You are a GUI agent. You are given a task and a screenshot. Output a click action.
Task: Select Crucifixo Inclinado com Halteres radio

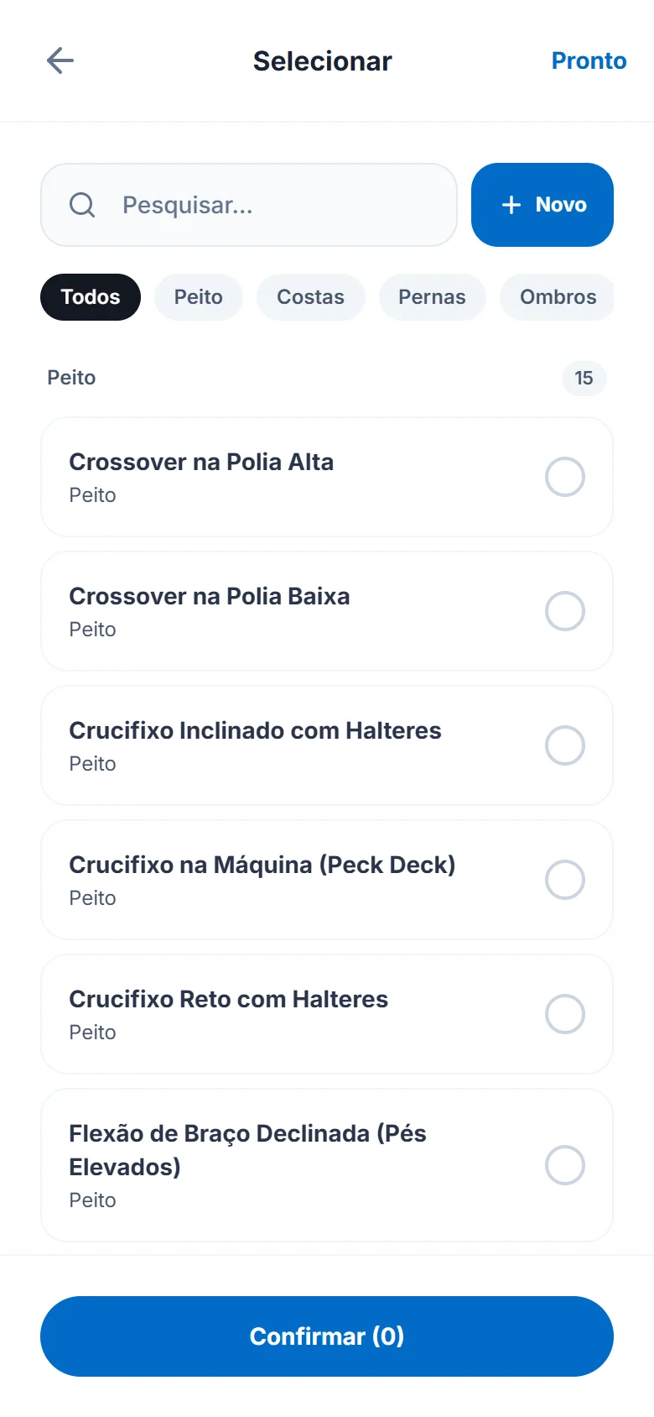(x=565, y=745)
